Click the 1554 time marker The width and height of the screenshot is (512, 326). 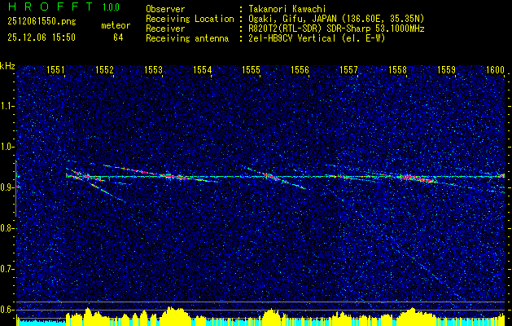tap(203, 69)
